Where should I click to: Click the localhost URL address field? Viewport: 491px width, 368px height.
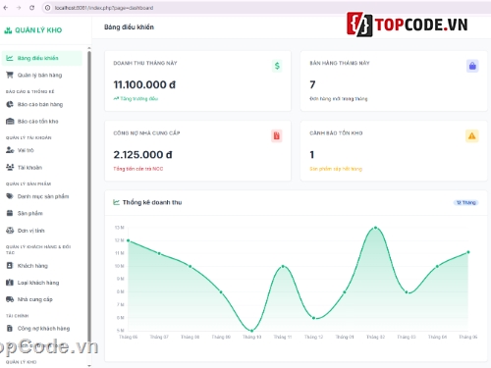point(104,8)
